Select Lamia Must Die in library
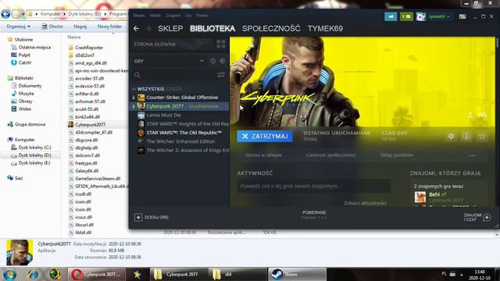Image resolution: width=500 pixels, height=281 pixels. coord(163,115)
